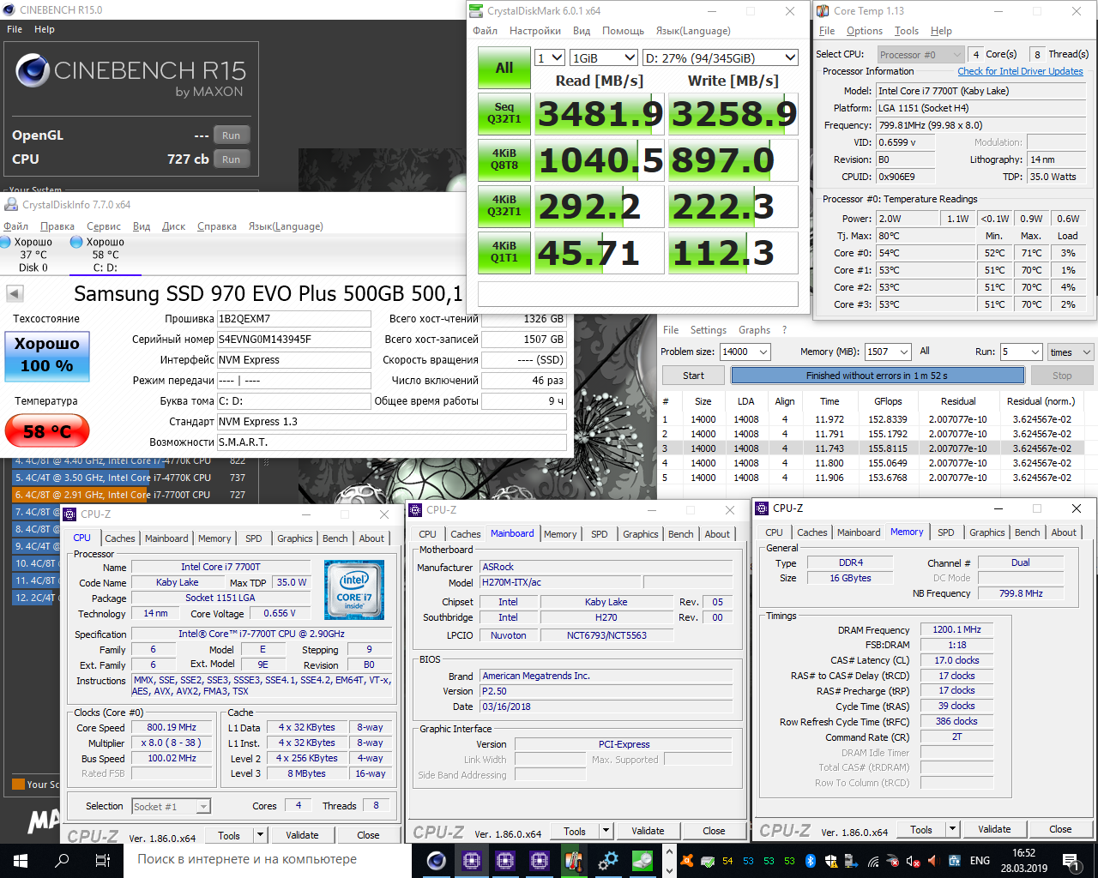The height and width of the screenshot is (878, 1098).
Task: Click the CrystalDiskMark title bar icon
Action: 477,11
